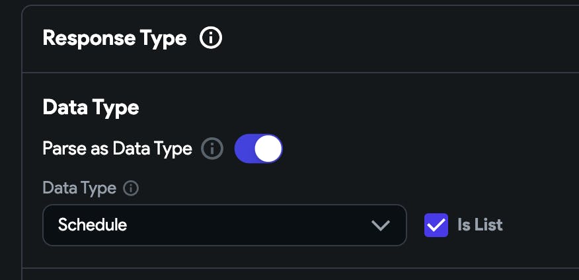Viewport: 579px width, 280px height.
Task: Show info for the Data Type field label
Action: point(131,188)
